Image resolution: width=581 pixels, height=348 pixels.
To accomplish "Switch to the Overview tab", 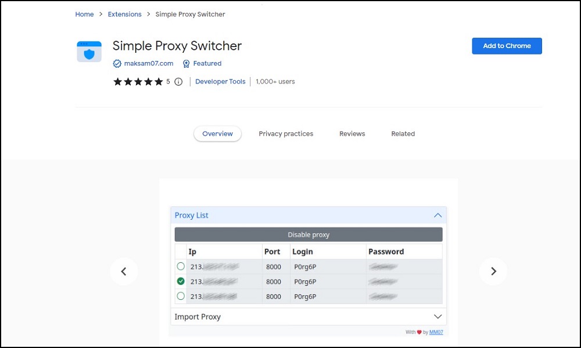I will pyautogui.click(x=217, y=133).
